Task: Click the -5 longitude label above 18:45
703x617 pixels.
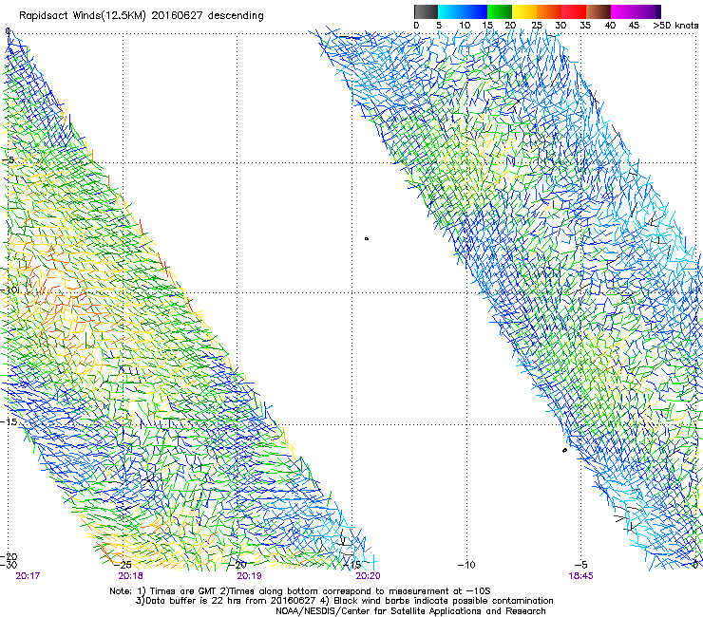Action: [x=581, y=565]
